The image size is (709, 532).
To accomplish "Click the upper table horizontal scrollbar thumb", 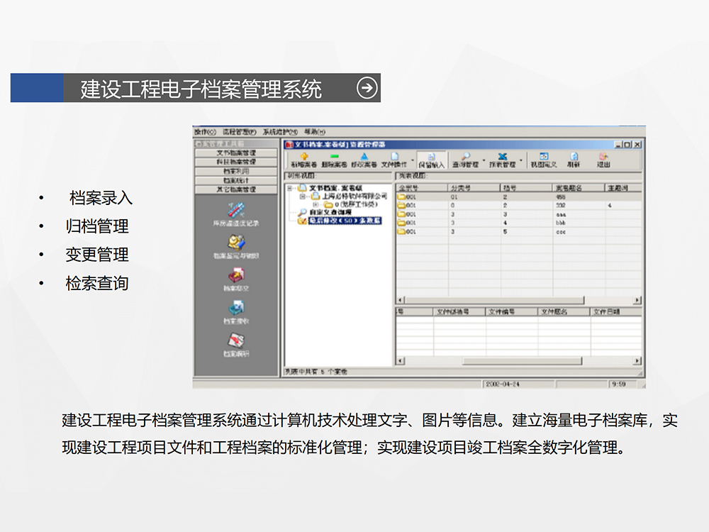I will click(x=495, y=300).
